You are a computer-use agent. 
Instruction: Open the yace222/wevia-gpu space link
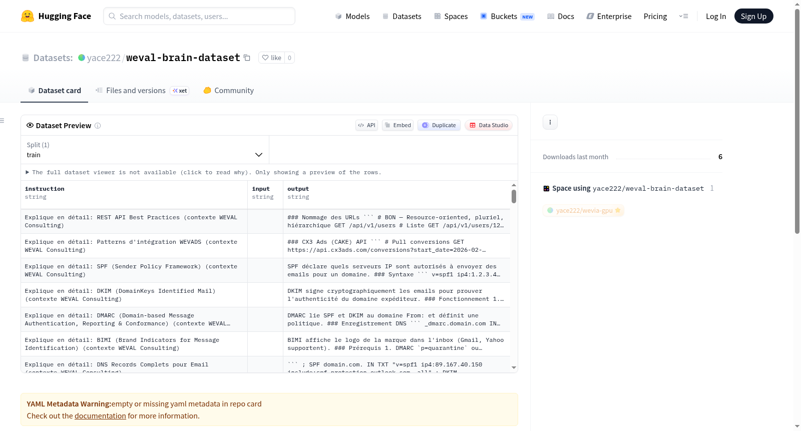pos(584,211)
